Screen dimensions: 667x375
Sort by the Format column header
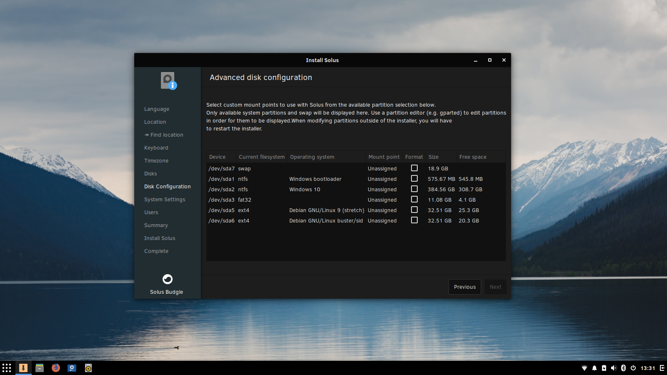[414, 157]
